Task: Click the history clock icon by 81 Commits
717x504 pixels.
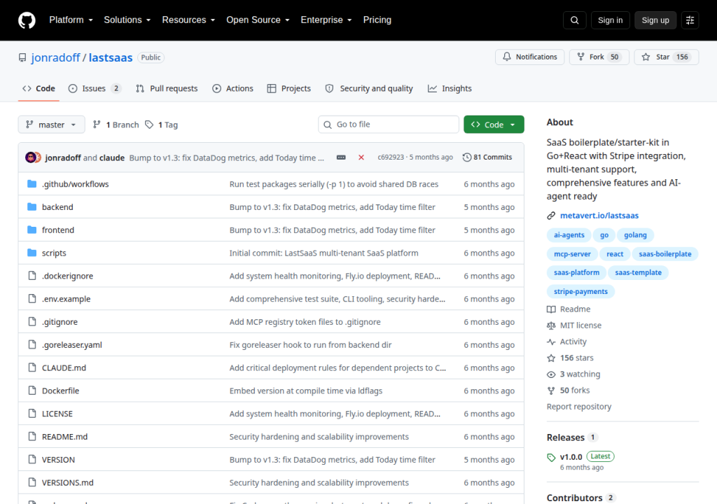Action: [x=467, y=157]
